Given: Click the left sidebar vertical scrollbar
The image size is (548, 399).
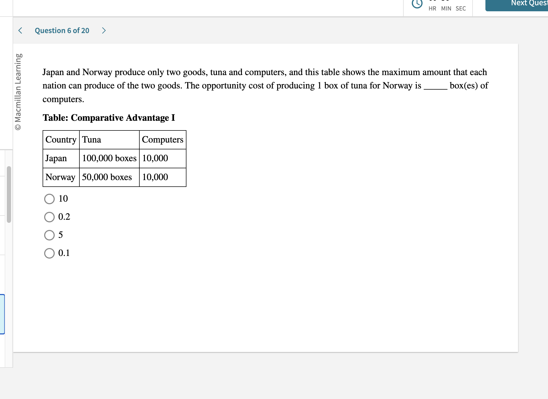Looking at the screenshot, I should coord(9,194).
